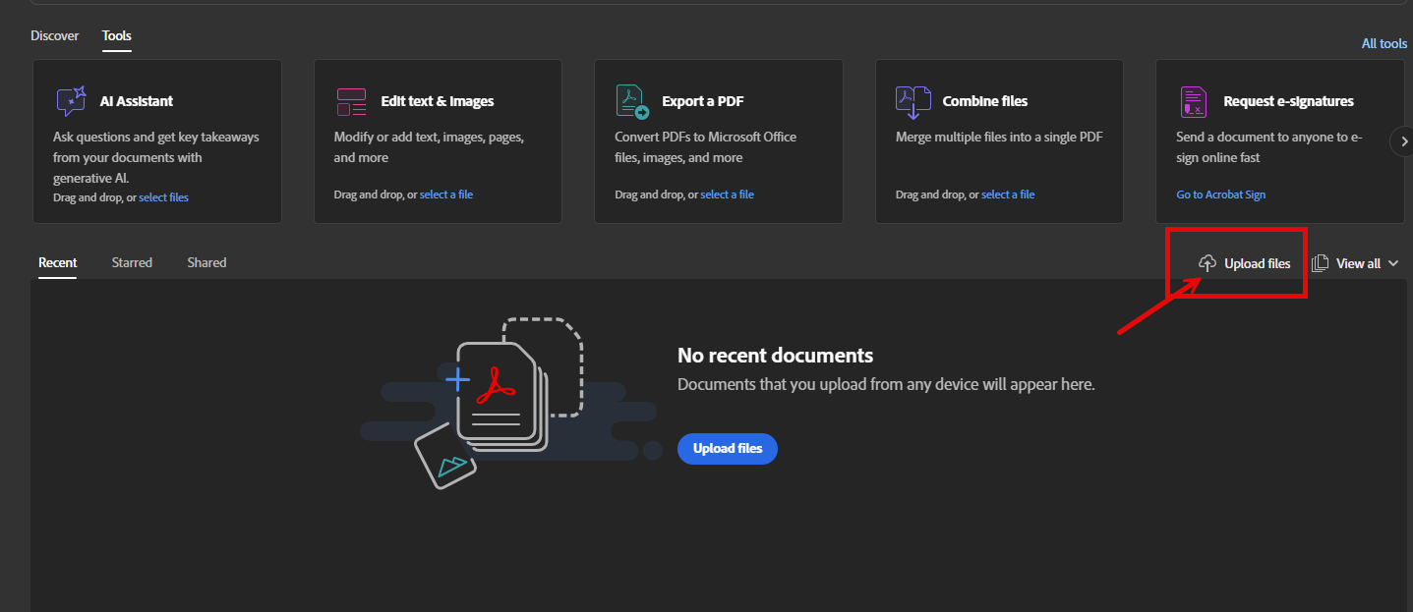Click the Edit text & images icon

[x=351, y=101]
